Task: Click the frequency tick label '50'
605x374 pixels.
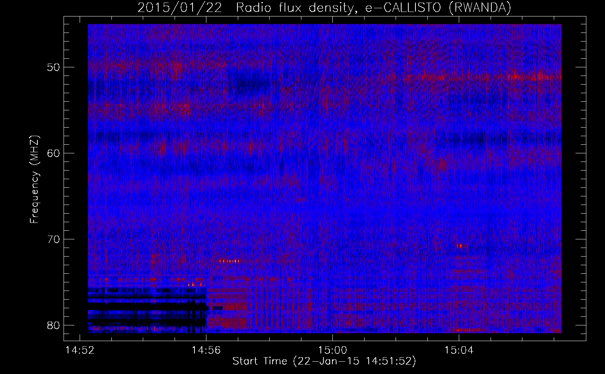Action: tap(54, 68)
